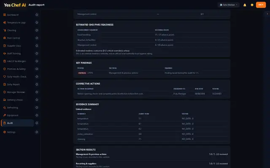This screenshot has height=168, width=270.
Task: Click info circle beside Dashboard
Action: [37, 15]
